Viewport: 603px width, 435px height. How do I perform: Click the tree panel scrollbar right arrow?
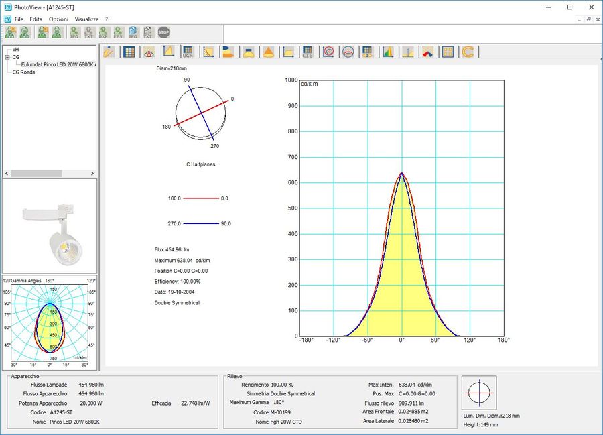pyautogui.click(x=92, y=174)
